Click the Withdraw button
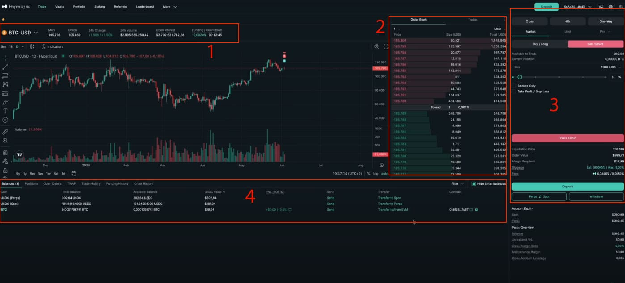This screenshot has height=283, width=625. pyautogui.click(x=596, y=196)
